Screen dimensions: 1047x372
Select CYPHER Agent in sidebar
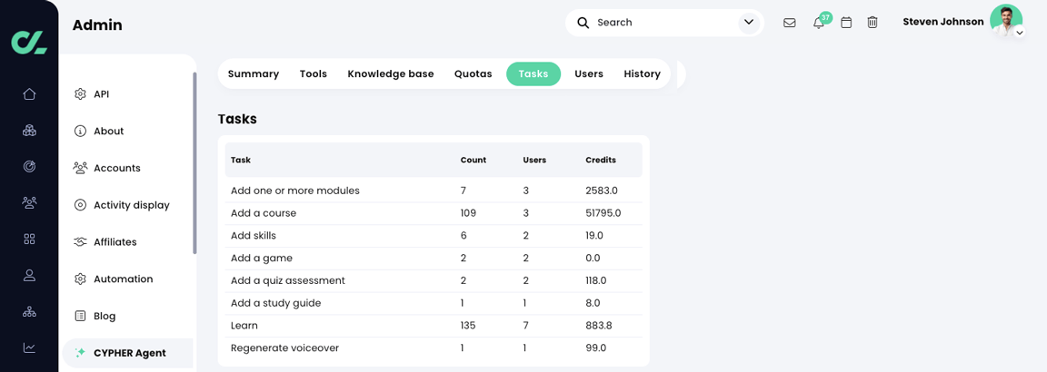point(129,353)
